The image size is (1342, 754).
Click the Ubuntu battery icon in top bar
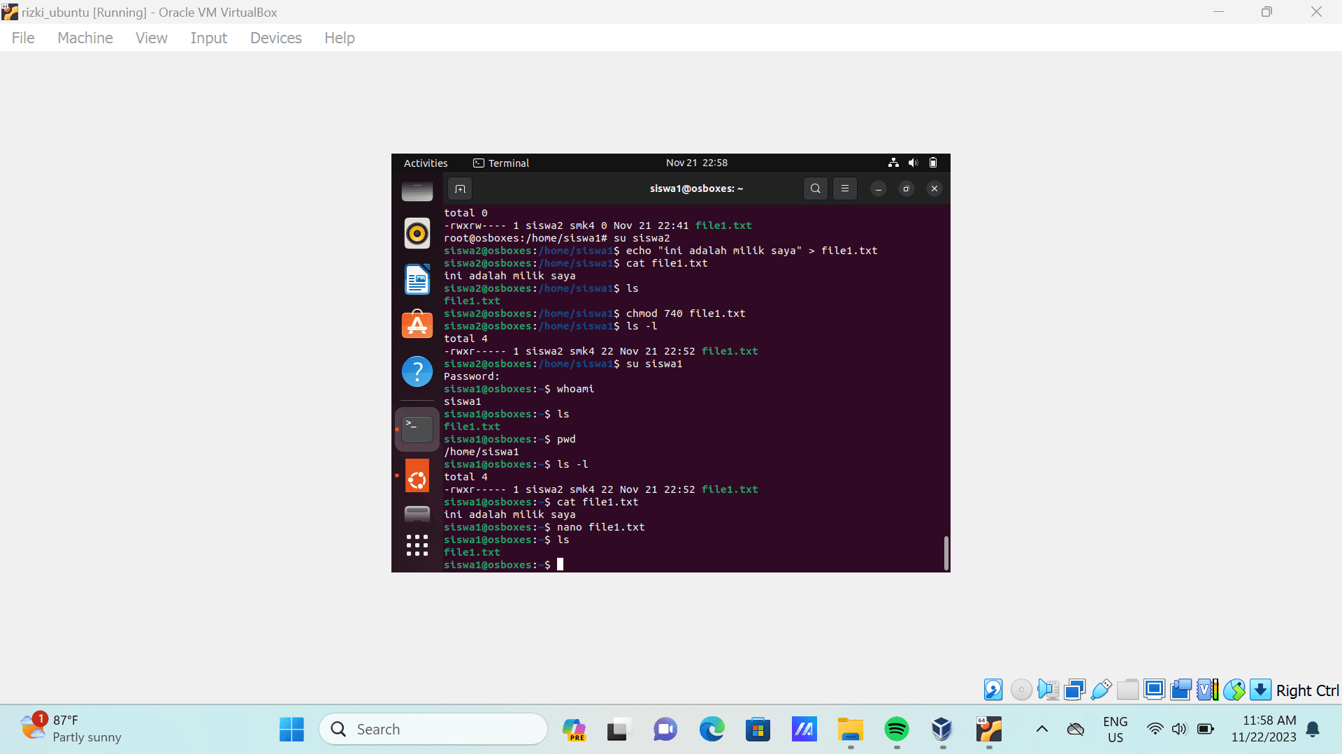click(933, 163)
